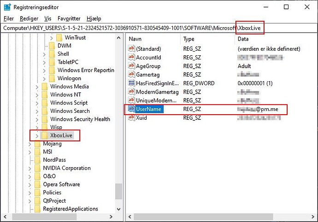This screenshot has width=318, height=222.
Task: Click the Registry Editor app icon in title bar
Action: (7, 7)
